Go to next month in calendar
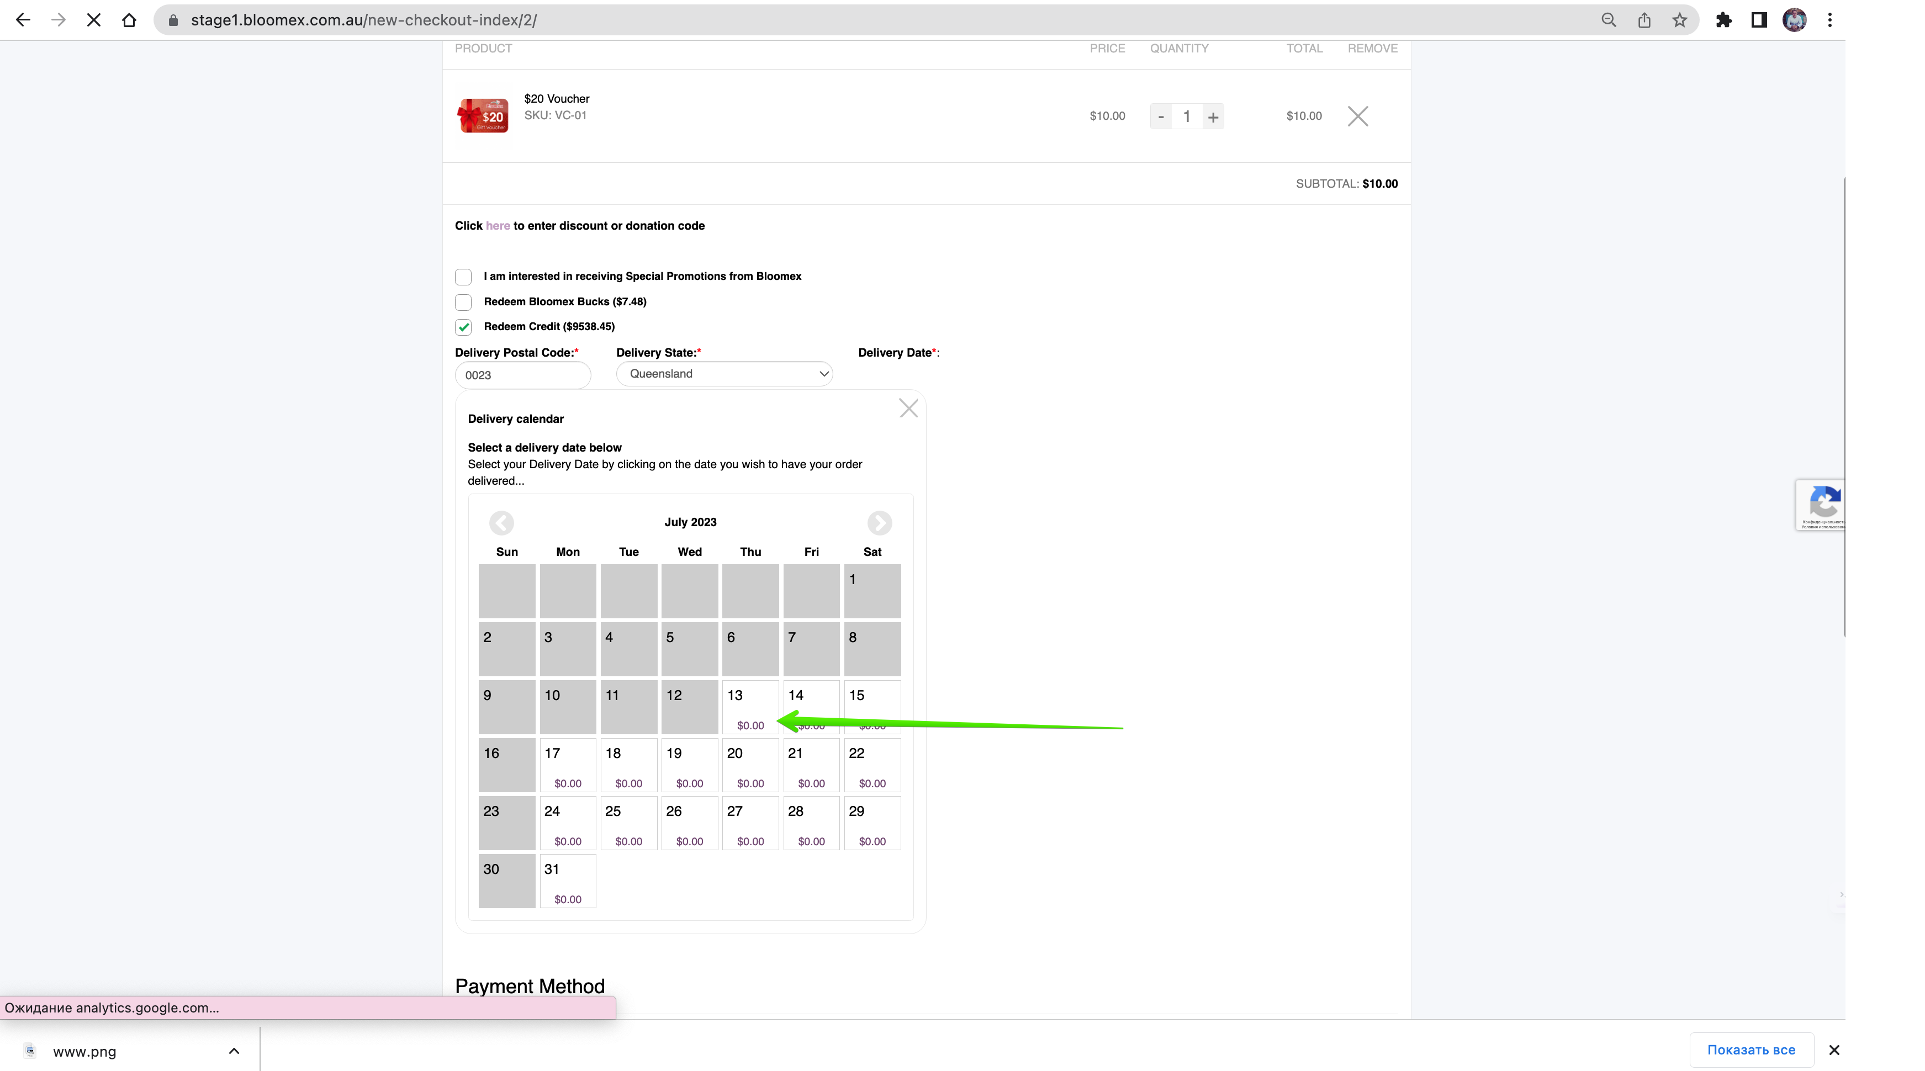This screenshot has width=1925, height=1071. [879, 522]
